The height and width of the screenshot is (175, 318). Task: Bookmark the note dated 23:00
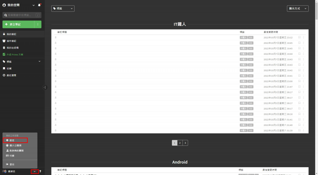299,81
